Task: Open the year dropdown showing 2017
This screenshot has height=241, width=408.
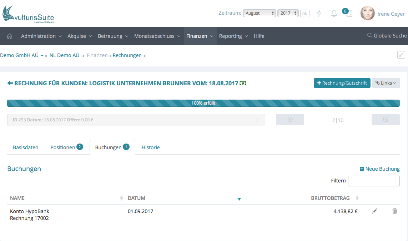Action: click(288, 13)
